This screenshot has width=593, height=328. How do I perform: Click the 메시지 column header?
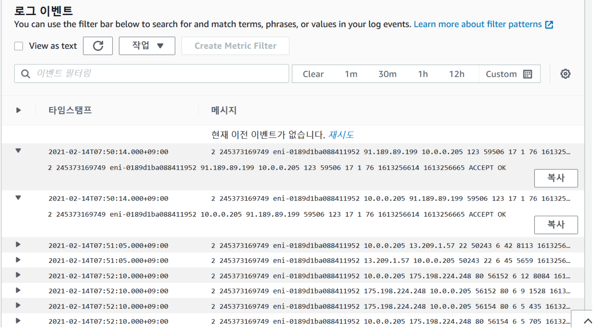(x=224, y=110)
